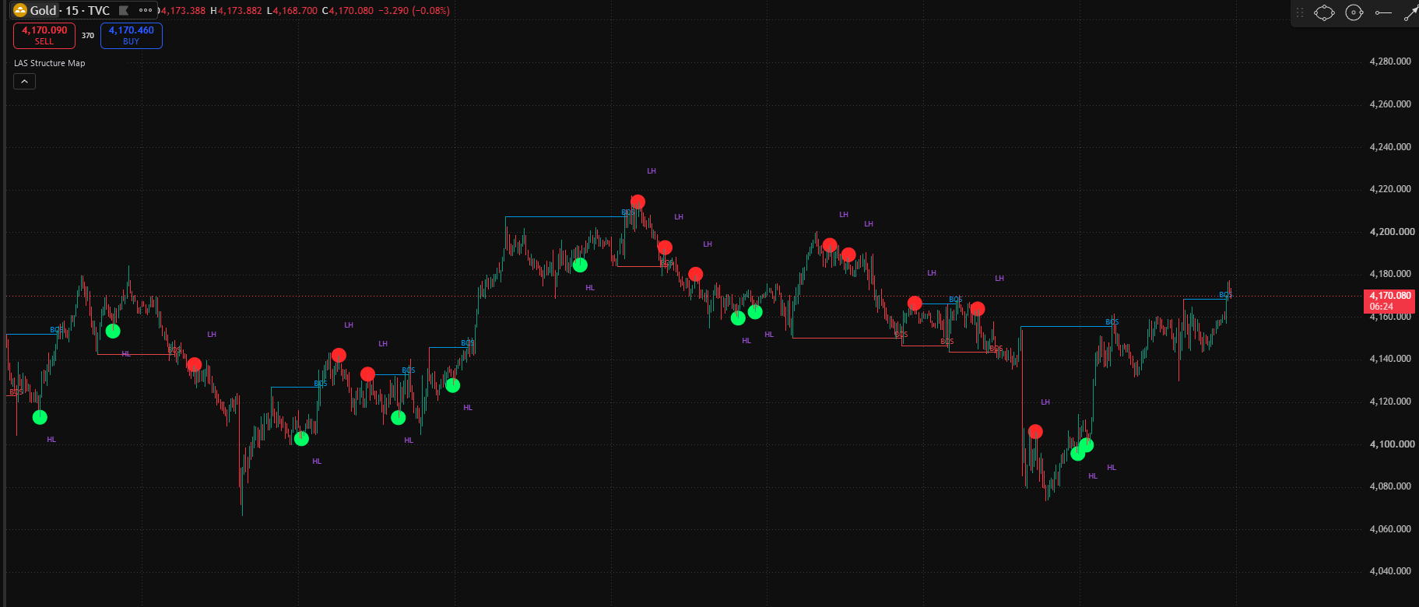Image resolution: width=1419 pixels, height=607 pixels.
Task: Select the arrow drawing tool
Action: pyautogui.click(x=1410, y=12)
